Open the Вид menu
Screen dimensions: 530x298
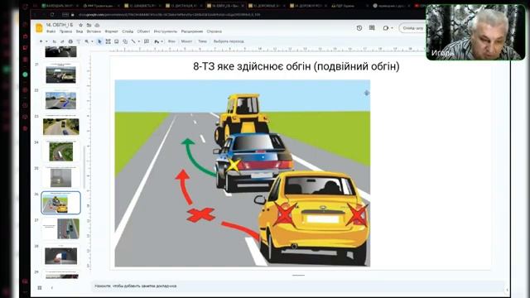79,31
